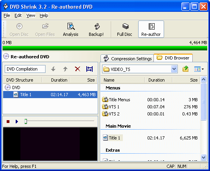Move title up with up arrow icon
Viewport: 210px width, 171px height.
tap(65, 69)
